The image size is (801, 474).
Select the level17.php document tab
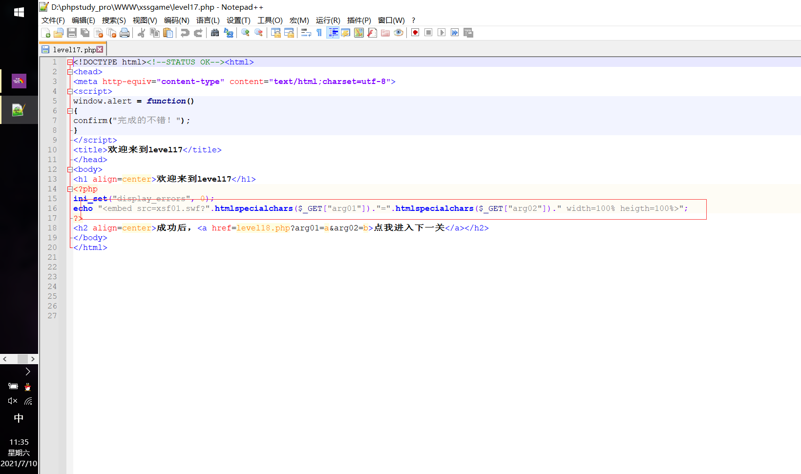point(72,49)
